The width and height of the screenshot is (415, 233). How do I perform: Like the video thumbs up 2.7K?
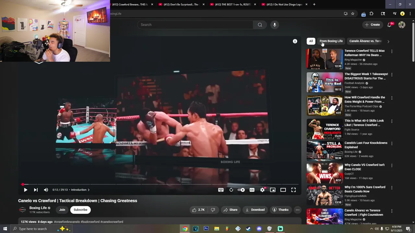(198, 210)
